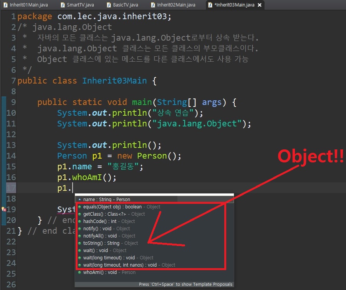Click the p1.whoAmI() call on line 16

tap(86, 177)
